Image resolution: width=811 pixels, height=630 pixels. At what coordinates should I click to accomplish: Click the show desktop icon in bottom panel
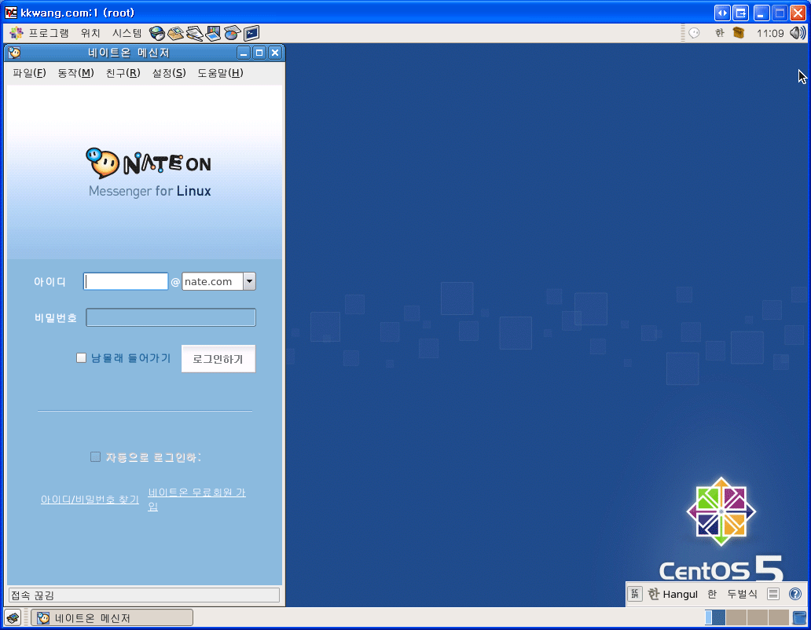[x=13, y=617]
